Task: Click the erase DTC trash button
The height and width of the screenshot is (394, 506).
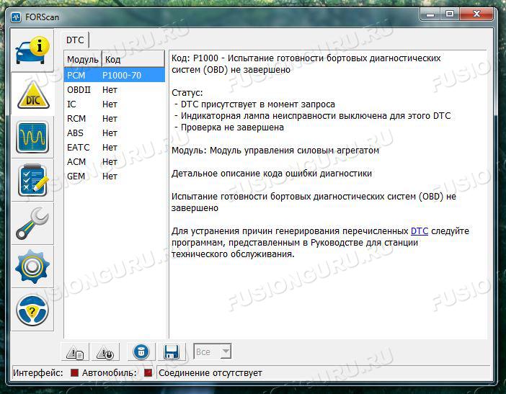Action: tap(141, 352)
